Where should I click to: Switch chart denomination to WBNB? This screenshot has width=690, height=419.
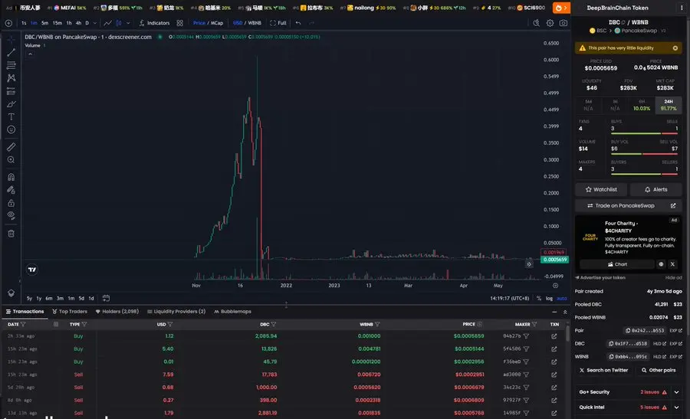(255, 23)
